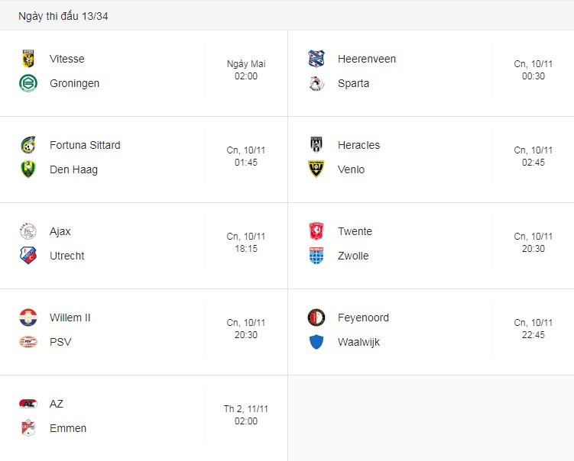
Task: Open Vitesse match time Ngày Mai 02:00
Action: click(x=246, y=69)
